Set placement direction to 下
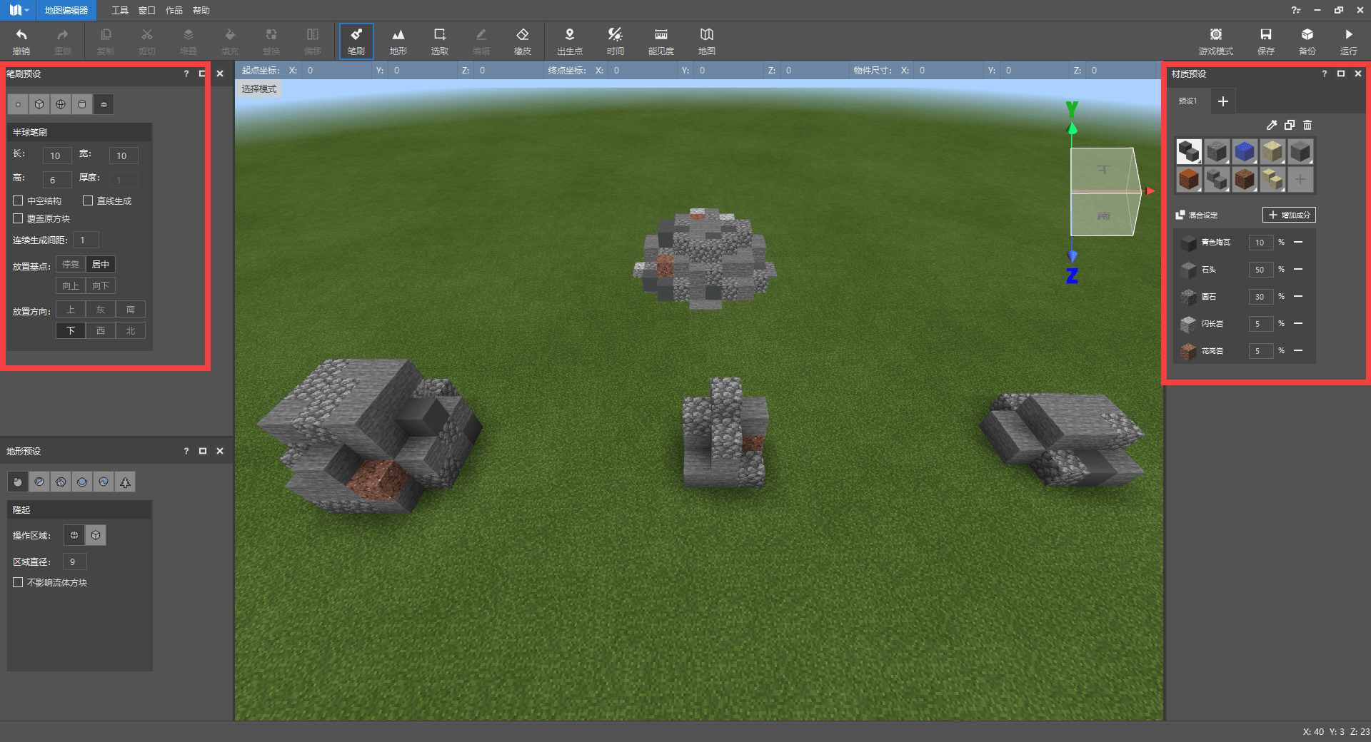1371x742 pixels. pyautogui.click(x=71, y=331)
